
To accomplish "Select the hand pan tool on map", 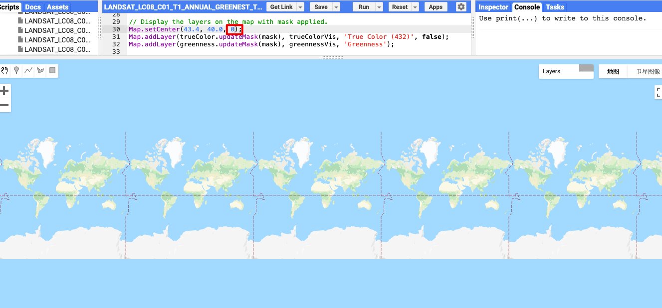I will pos(4,71).
